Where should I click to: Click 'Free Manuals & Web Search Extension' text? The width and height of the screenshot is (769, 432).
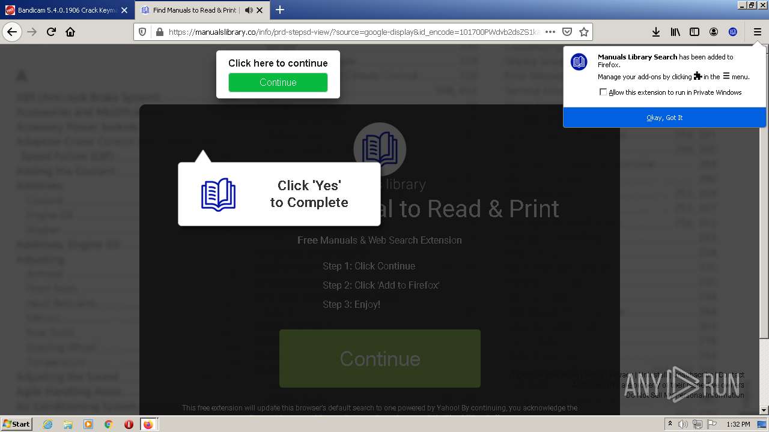click(380, 240)
